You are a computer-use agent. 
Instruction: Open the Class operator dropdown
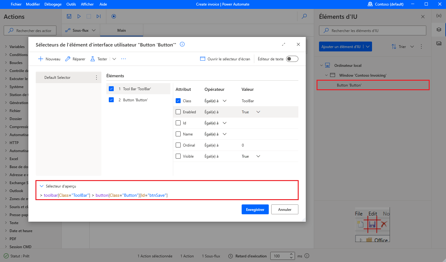(225, 101)
